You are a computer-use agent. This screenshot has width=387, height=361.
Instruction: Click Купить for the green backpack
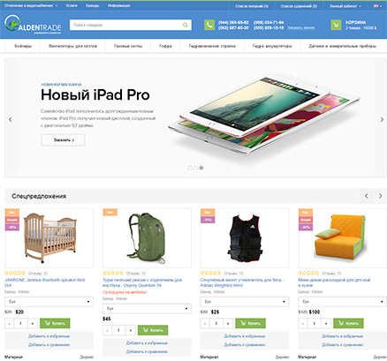coord(153,330)
